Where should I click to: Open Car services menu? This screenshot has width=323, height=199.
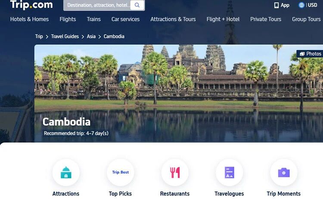tap(125, 19)
